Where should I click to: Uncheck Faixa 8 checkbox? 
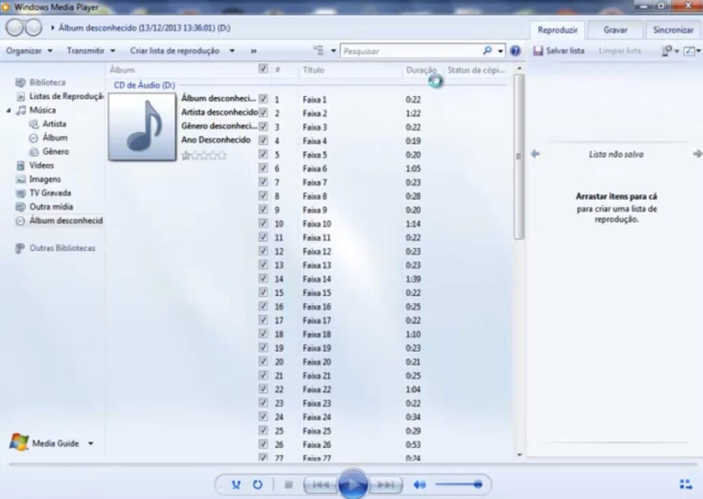263,196
